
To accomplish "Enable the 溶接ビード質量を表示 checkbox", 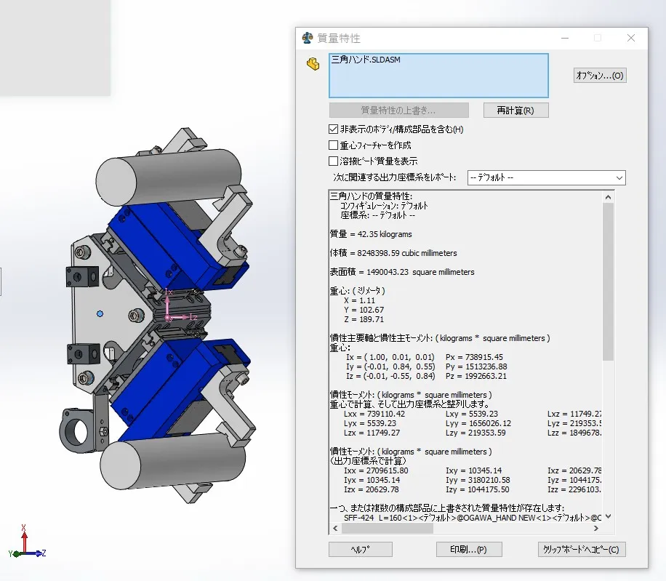I will point(334,161).
